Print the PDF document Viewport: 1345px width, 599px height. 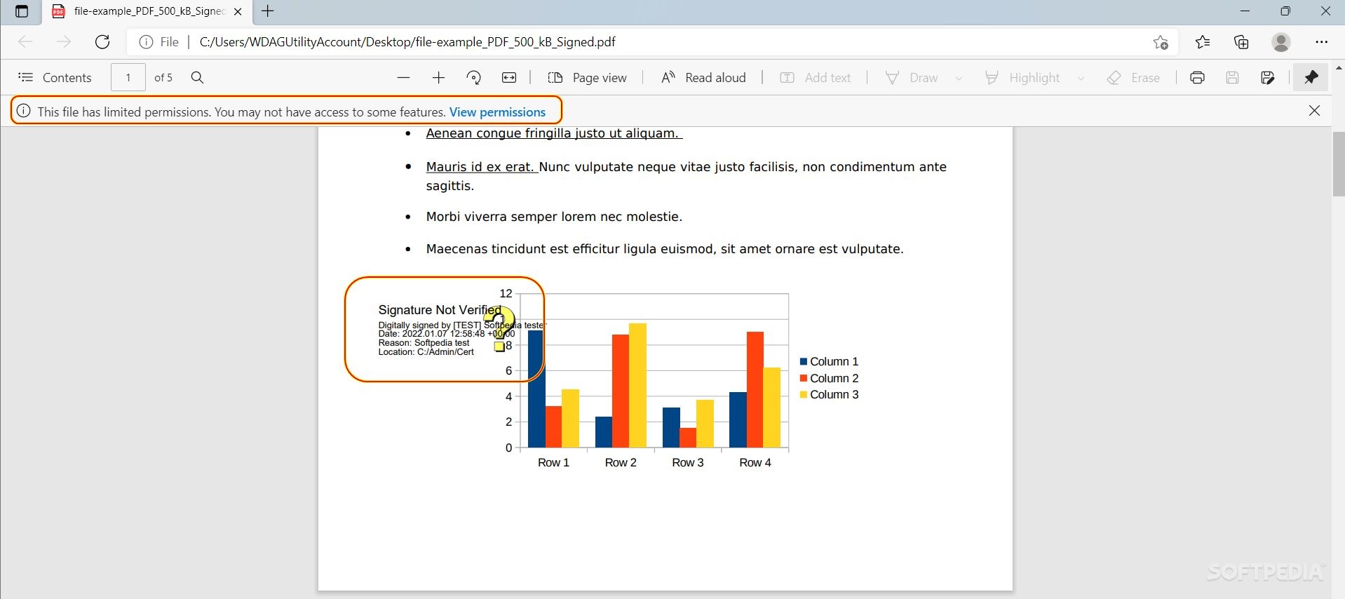(x=1198, y=77)
